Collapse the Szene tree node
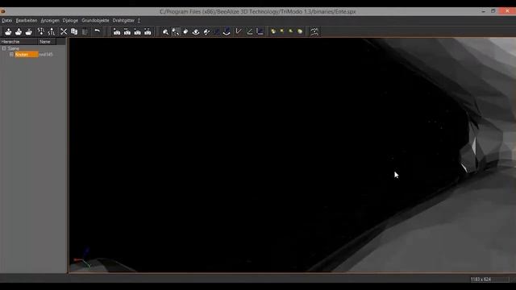Screen dimensions: 516x290 pos(4,48)
